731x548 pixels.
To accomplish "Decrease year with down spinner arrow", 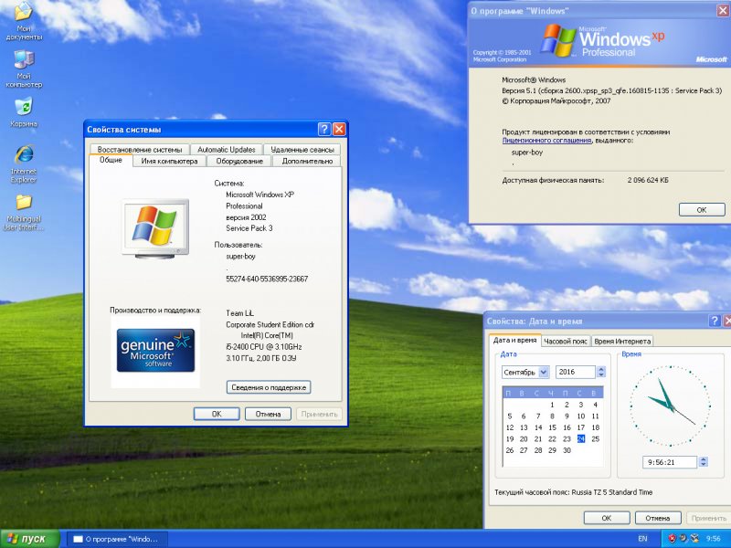I will (x=601, y=374).
